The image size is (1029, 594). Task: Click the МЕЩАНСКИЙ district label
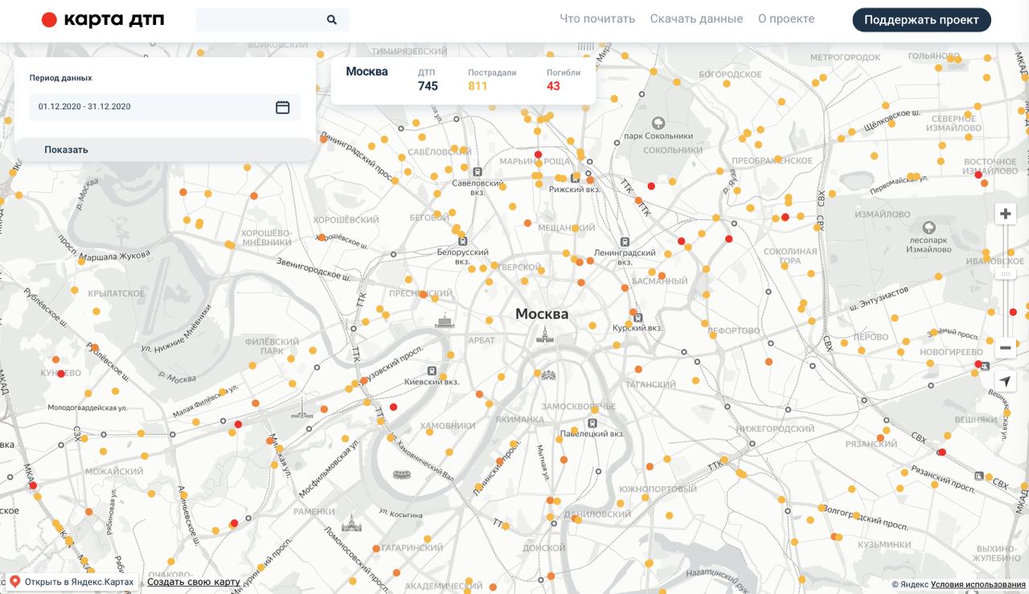click(566, 227)
